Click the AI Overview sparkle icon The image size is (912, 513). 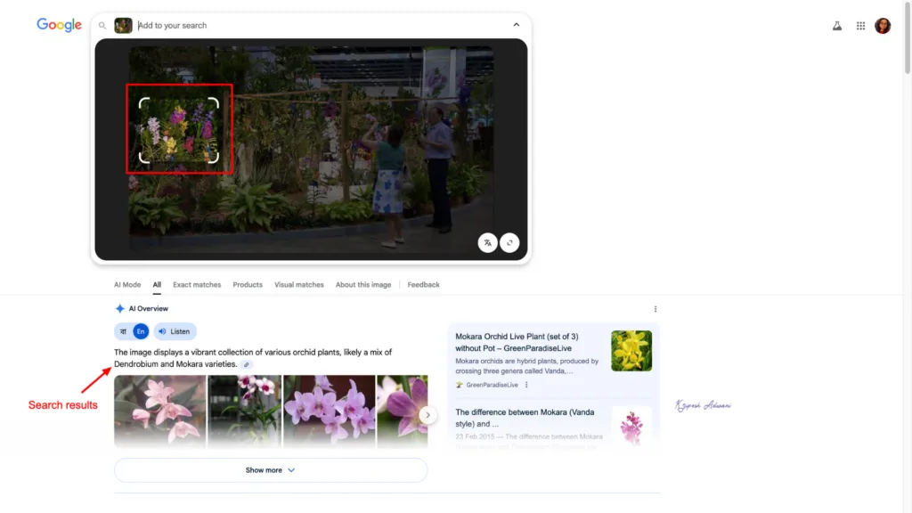119,308
